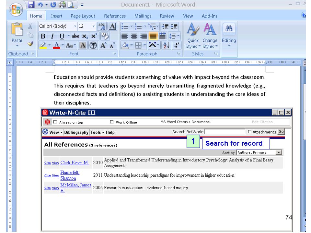Screen dimensions: 311x233
Task: Select the Format Painter brush
Action: [x=30, y=44]
